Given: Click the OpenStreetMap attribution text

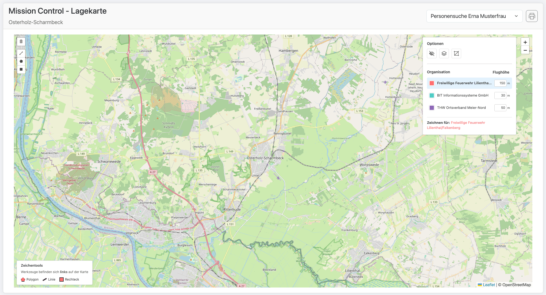Looking at the screenshot, I should [x=516, y=285].
